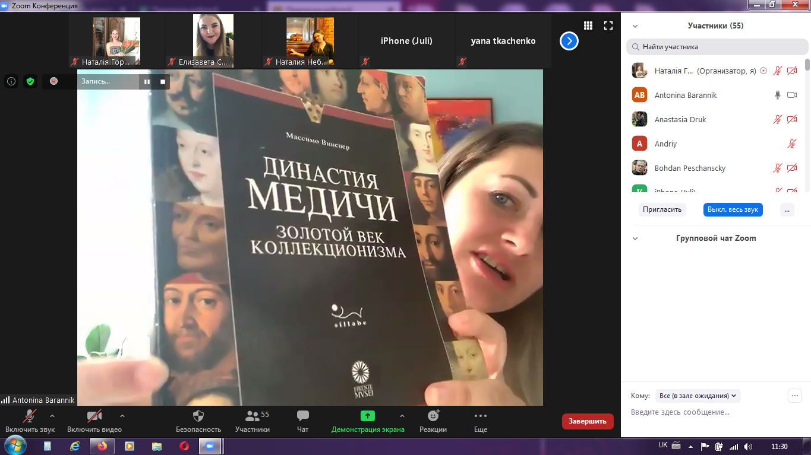This screenshot has width=811, height=455.
Task: Open audio options arrow next to Включить звук
Action: (52, 416)
